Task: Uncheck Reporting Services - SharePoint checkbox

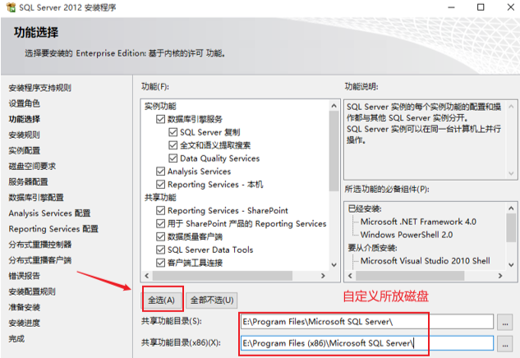Action: click(160, 210)
